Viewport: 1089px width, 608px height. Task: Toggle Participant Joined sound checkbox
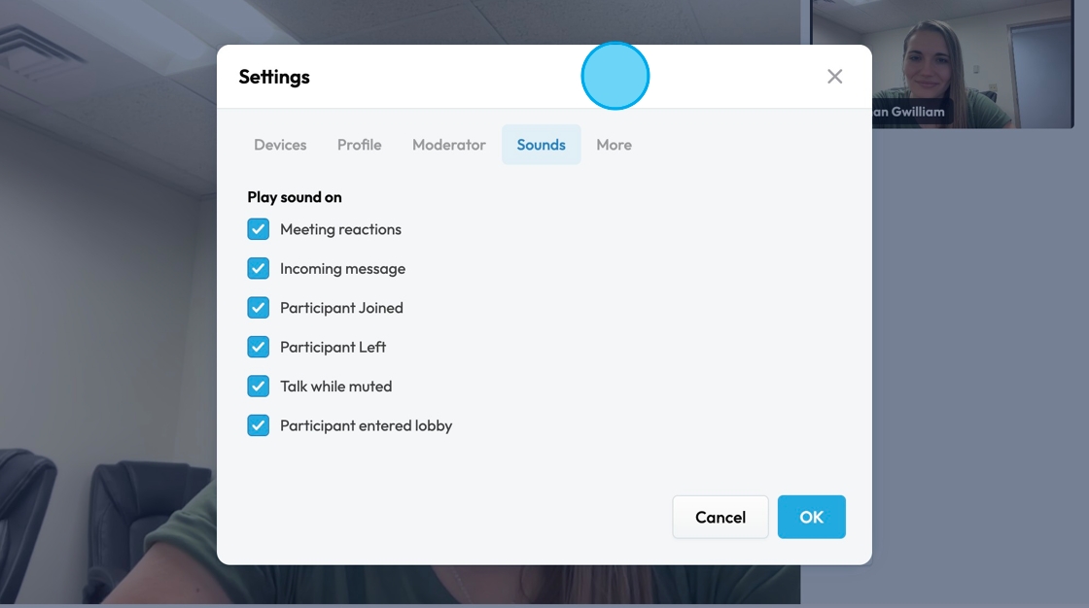point(259,308)
